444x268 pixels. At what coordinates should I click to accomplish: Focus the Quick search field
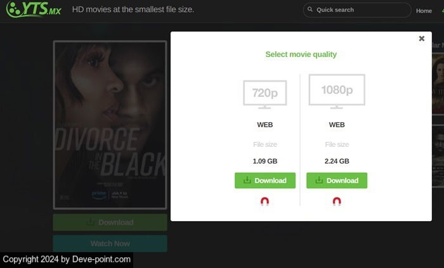coord(357,10)
